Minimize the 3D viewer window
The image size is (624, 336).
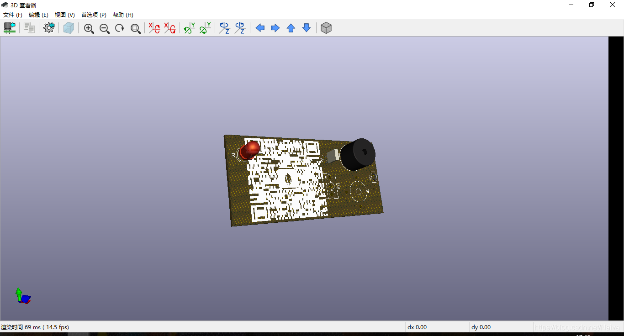[571, 5]
